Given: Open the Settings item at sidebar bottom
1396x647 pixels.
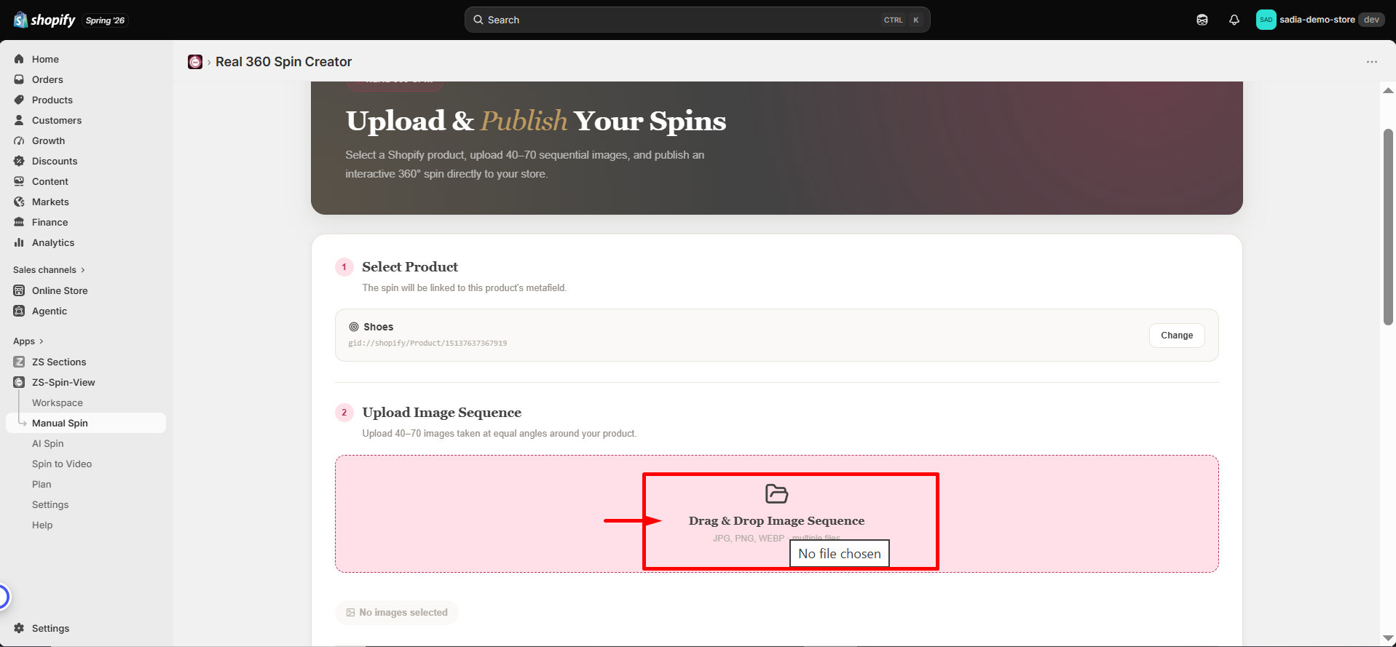Looking at the screenshot, I should tap(51, 628).
